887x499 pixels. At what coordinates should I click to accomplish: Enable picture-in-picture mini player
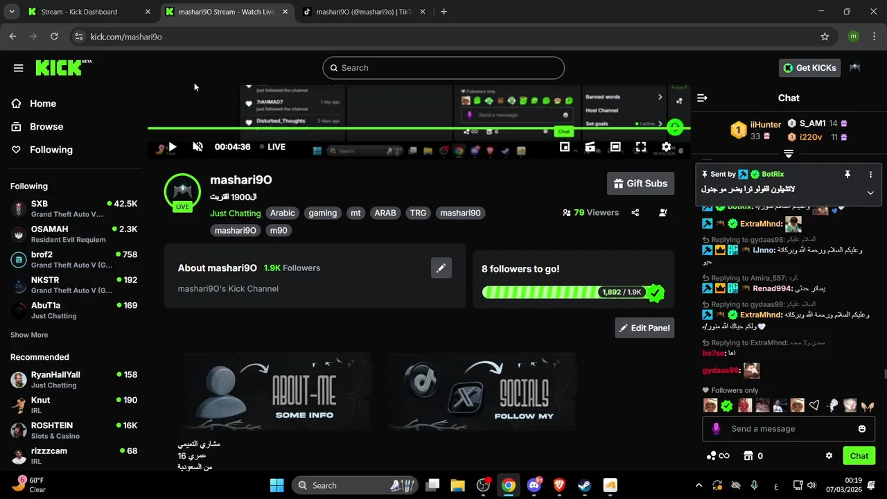[565, 147]
